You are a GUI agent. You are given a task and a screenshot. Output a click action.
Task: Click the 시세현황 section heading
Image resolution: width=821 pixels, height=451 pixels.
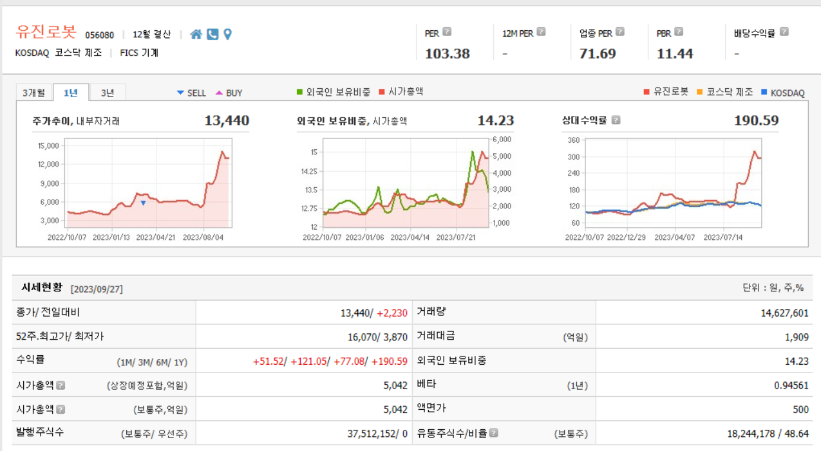(x=43, y=288)
